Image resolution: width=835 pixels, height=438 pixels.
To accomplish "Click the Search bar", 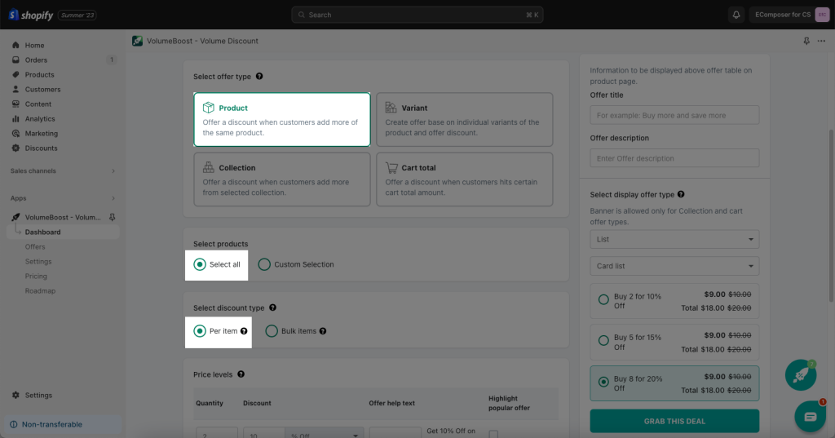I will click(417, 15).
